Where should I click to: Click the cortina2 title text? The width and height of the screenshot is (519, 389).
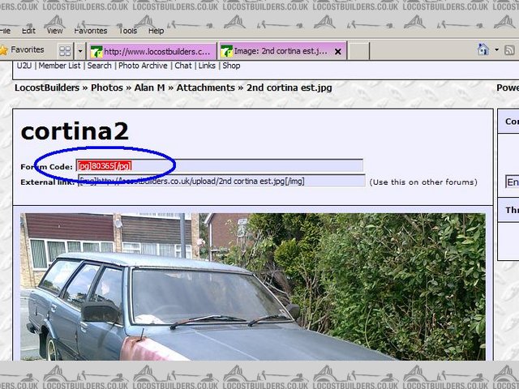click(x=75, y=131)
